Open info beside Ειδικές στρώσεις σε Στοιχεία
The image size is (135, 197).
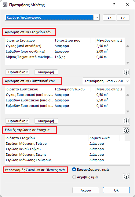coord(126,130)
